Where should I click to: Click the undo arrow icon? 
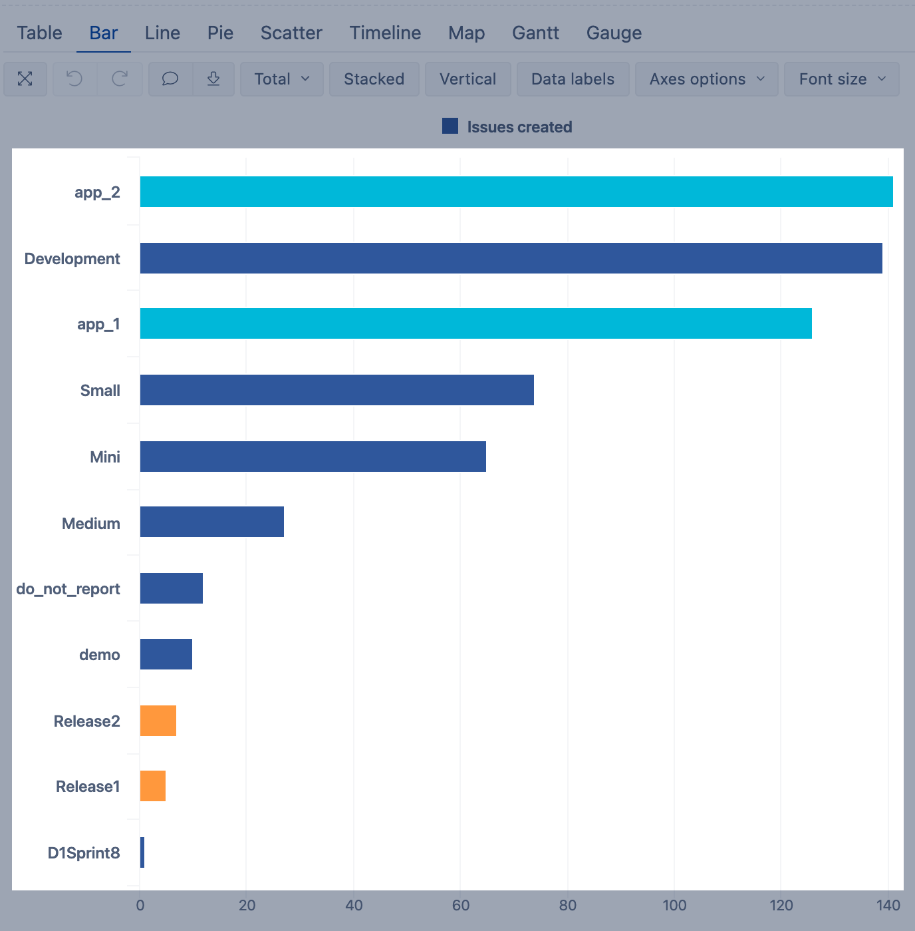coord(74,79)
